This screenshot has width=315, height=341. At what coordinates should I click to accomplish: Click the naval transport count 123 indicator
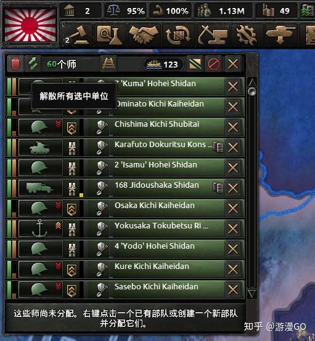pyautogui.click(x=163, y=65)
